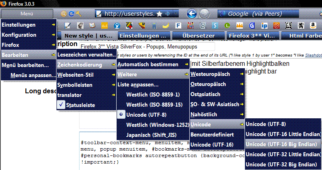Image resolution: width=322 pixels, height=170 pixels.
Task: Open the red-cross square bookmark icon
Action: pos(129,25)
